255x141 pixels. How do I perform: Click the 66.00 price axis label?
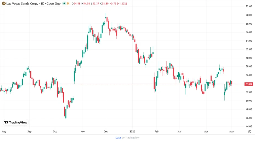(x=249, y=32)
